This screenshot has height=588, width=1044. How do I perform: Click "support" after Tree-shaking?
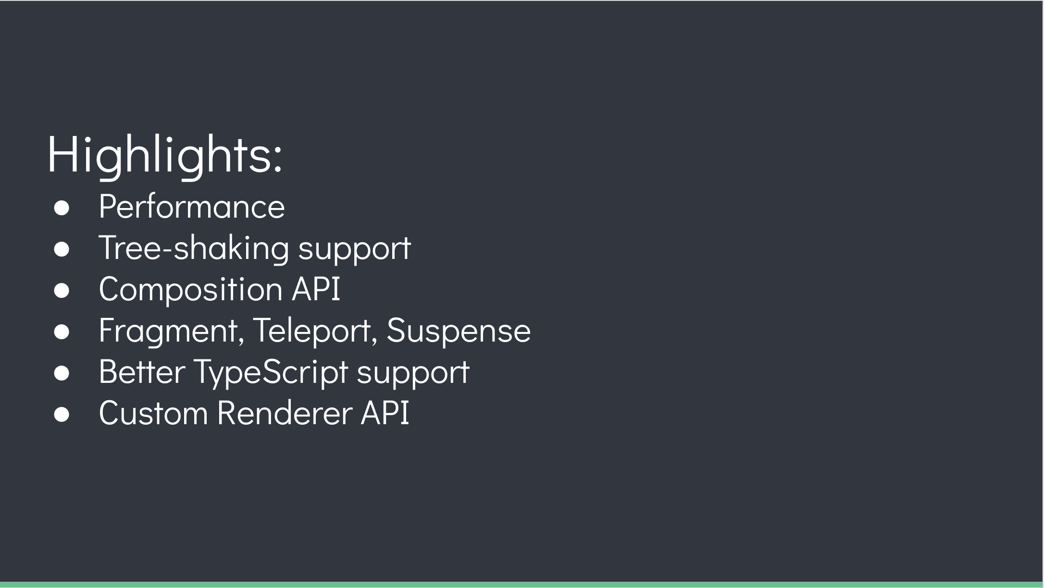355,248
